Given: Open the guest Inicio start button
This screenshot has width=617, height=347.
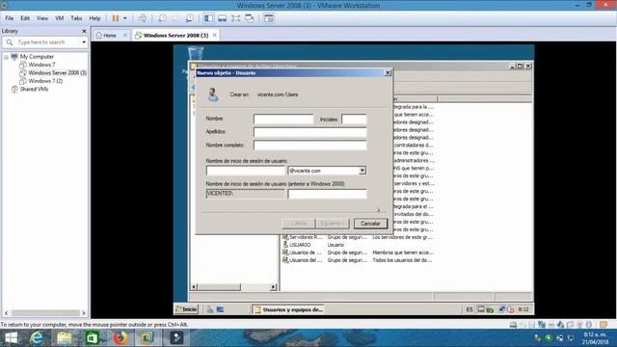Looking at the screenshot, I should (186, 309).
